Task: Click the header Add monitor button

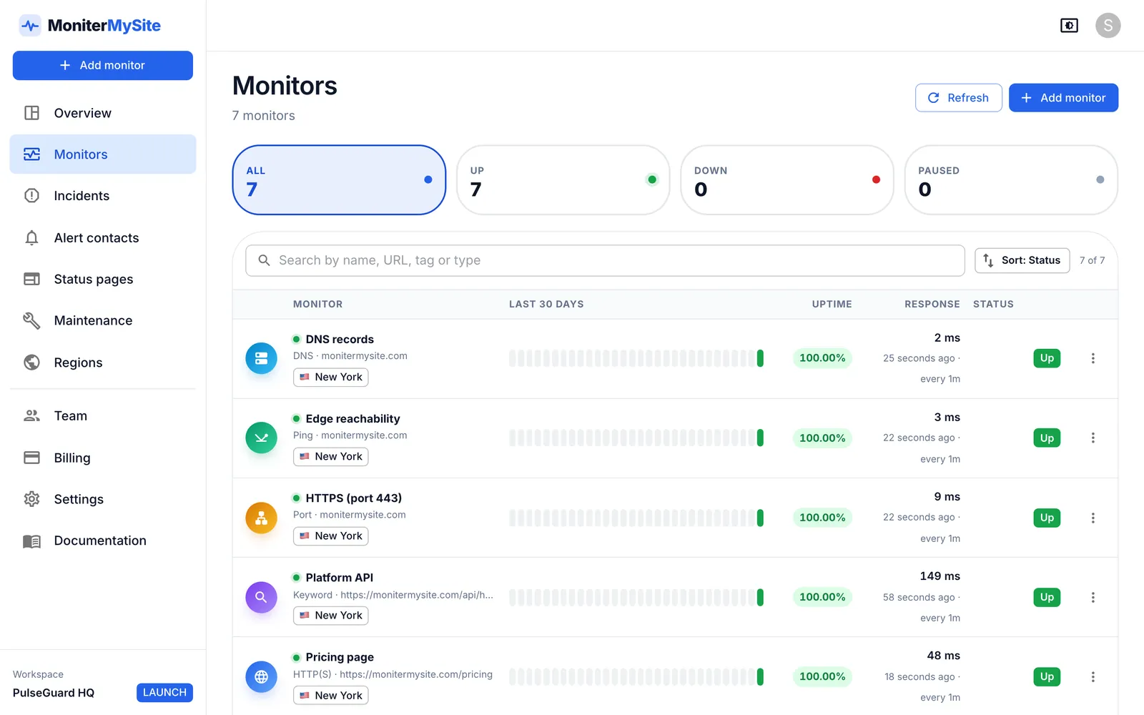Action: [1063, 98]
